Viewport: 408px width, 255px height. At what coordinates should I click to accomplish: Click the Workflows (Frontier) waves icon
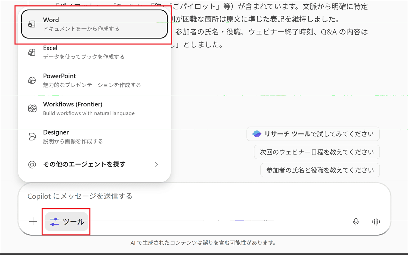33,109
